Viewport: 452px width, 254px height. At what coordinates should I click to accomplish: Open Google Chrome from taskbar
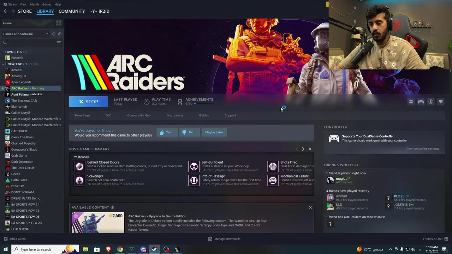click(120, 249)
